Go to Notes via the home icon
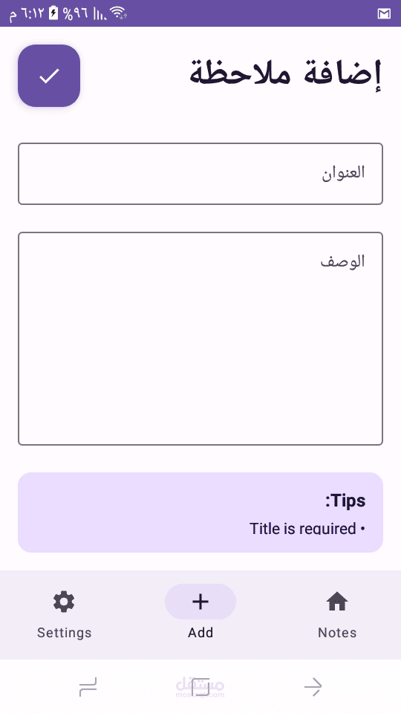 pyautogui.click(x=337, y=602)
